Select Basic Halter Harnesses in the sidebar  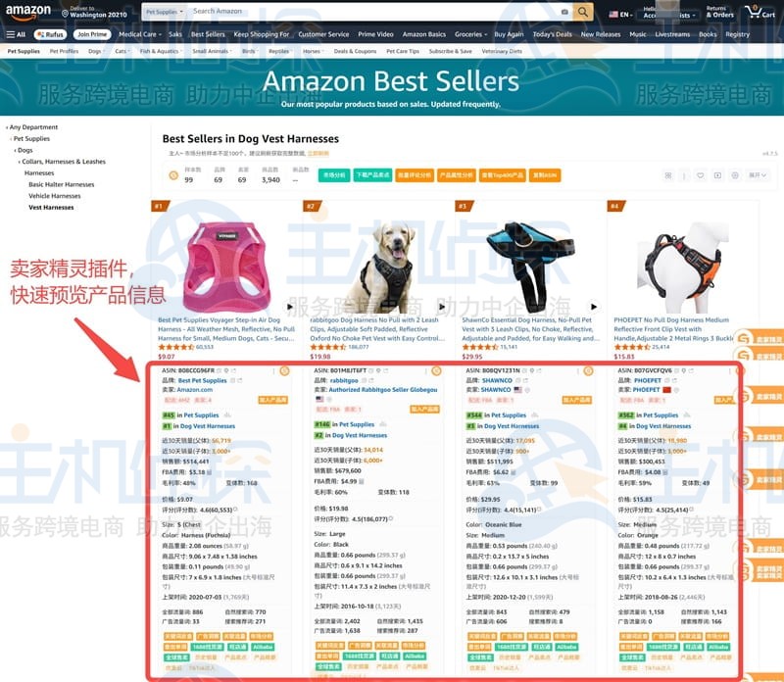tap(62, 184)
